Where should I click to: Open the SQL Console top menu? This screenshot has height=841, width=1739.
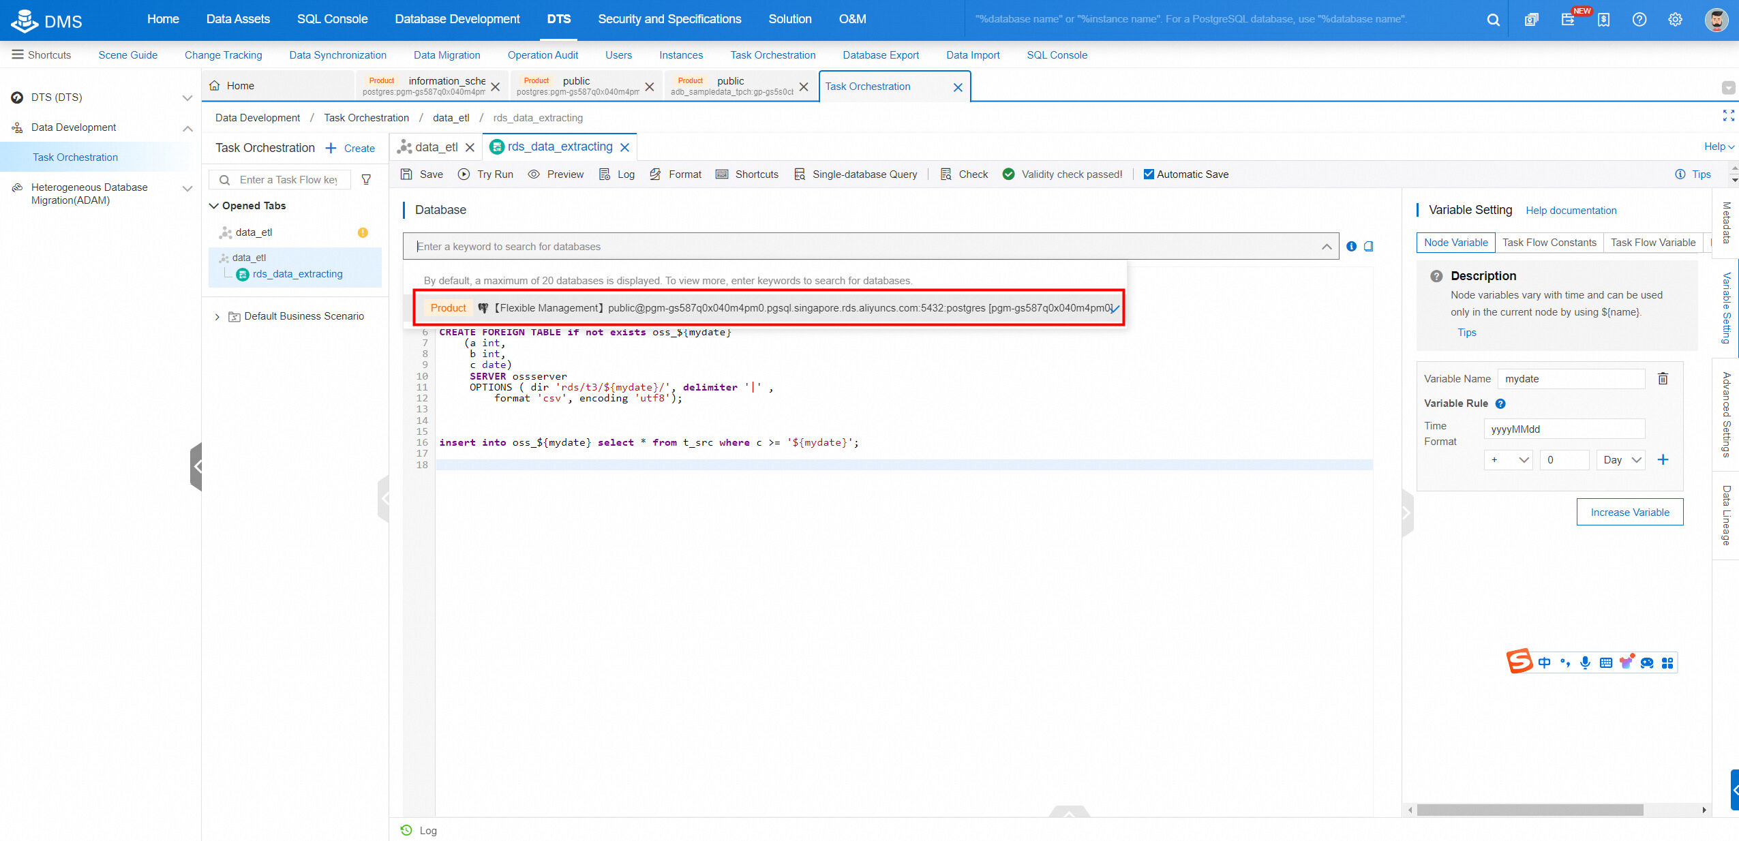332,19
